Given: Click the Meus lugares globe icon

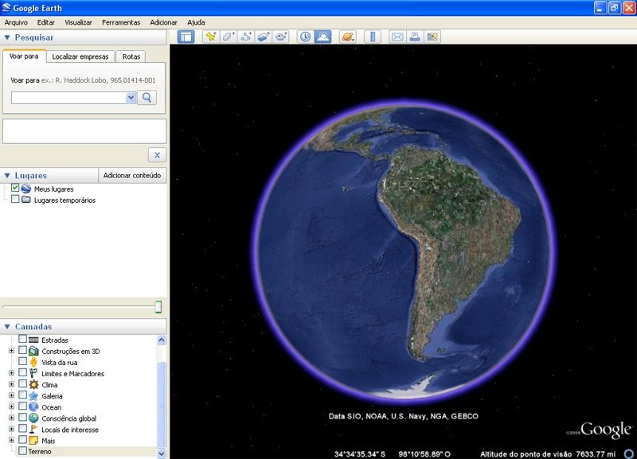Looking at the screenshot, I should pyautogui.click(x=26, y=189).
